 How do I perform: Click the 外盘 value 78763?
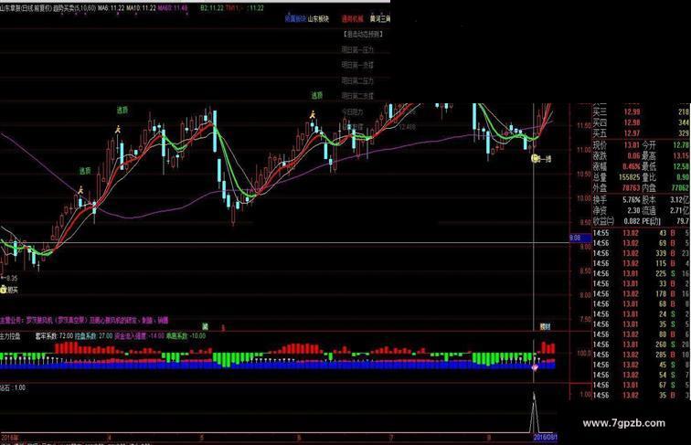[631, 187]
